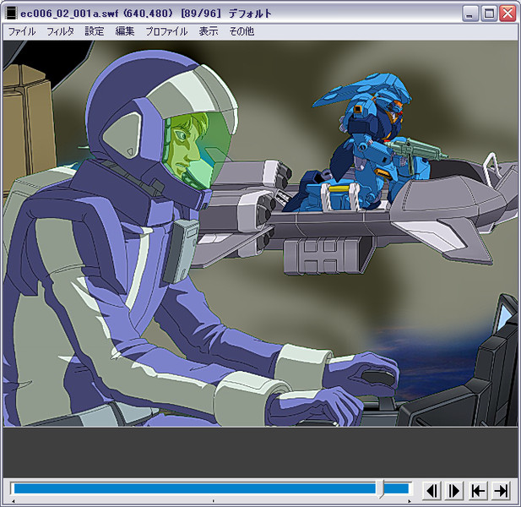Maximize the AviUtl window
Image resolution: width=521 pixels, height=507 pixels.
pyautogui.click(x=489, y=14)
